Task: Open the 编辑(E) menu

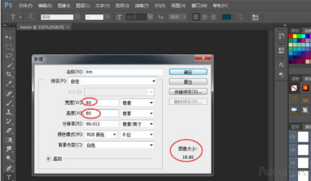Action: (45, 5)
